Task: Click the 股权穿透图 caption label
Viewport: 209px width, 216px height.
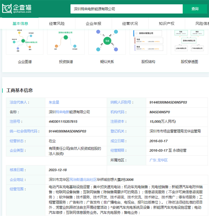Action: [x=189, y=62]
